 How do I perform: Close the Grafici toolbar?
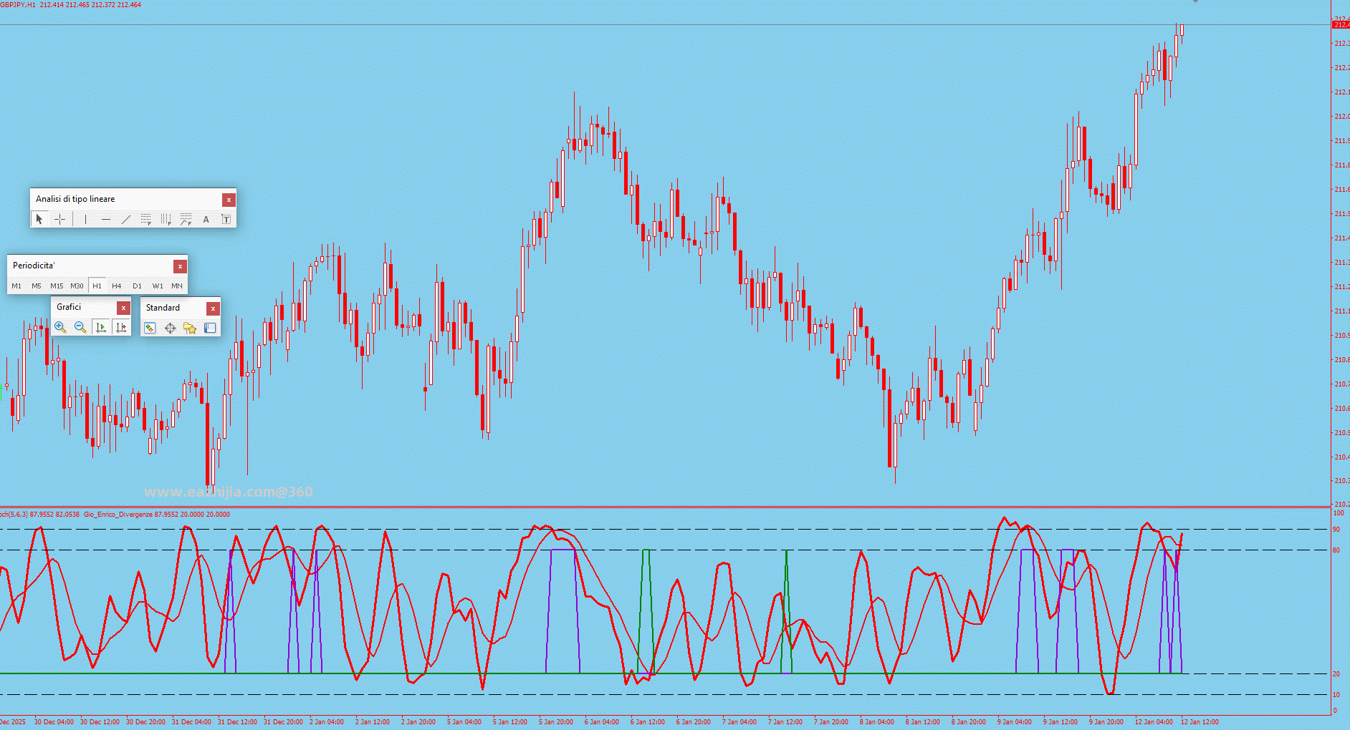(123, 308)
